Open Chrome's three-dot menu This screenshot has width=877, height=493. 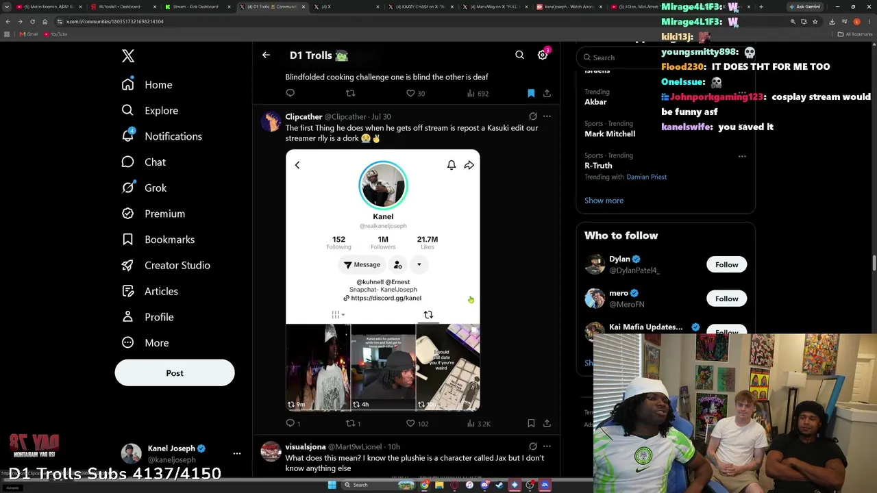coord(869,21)
